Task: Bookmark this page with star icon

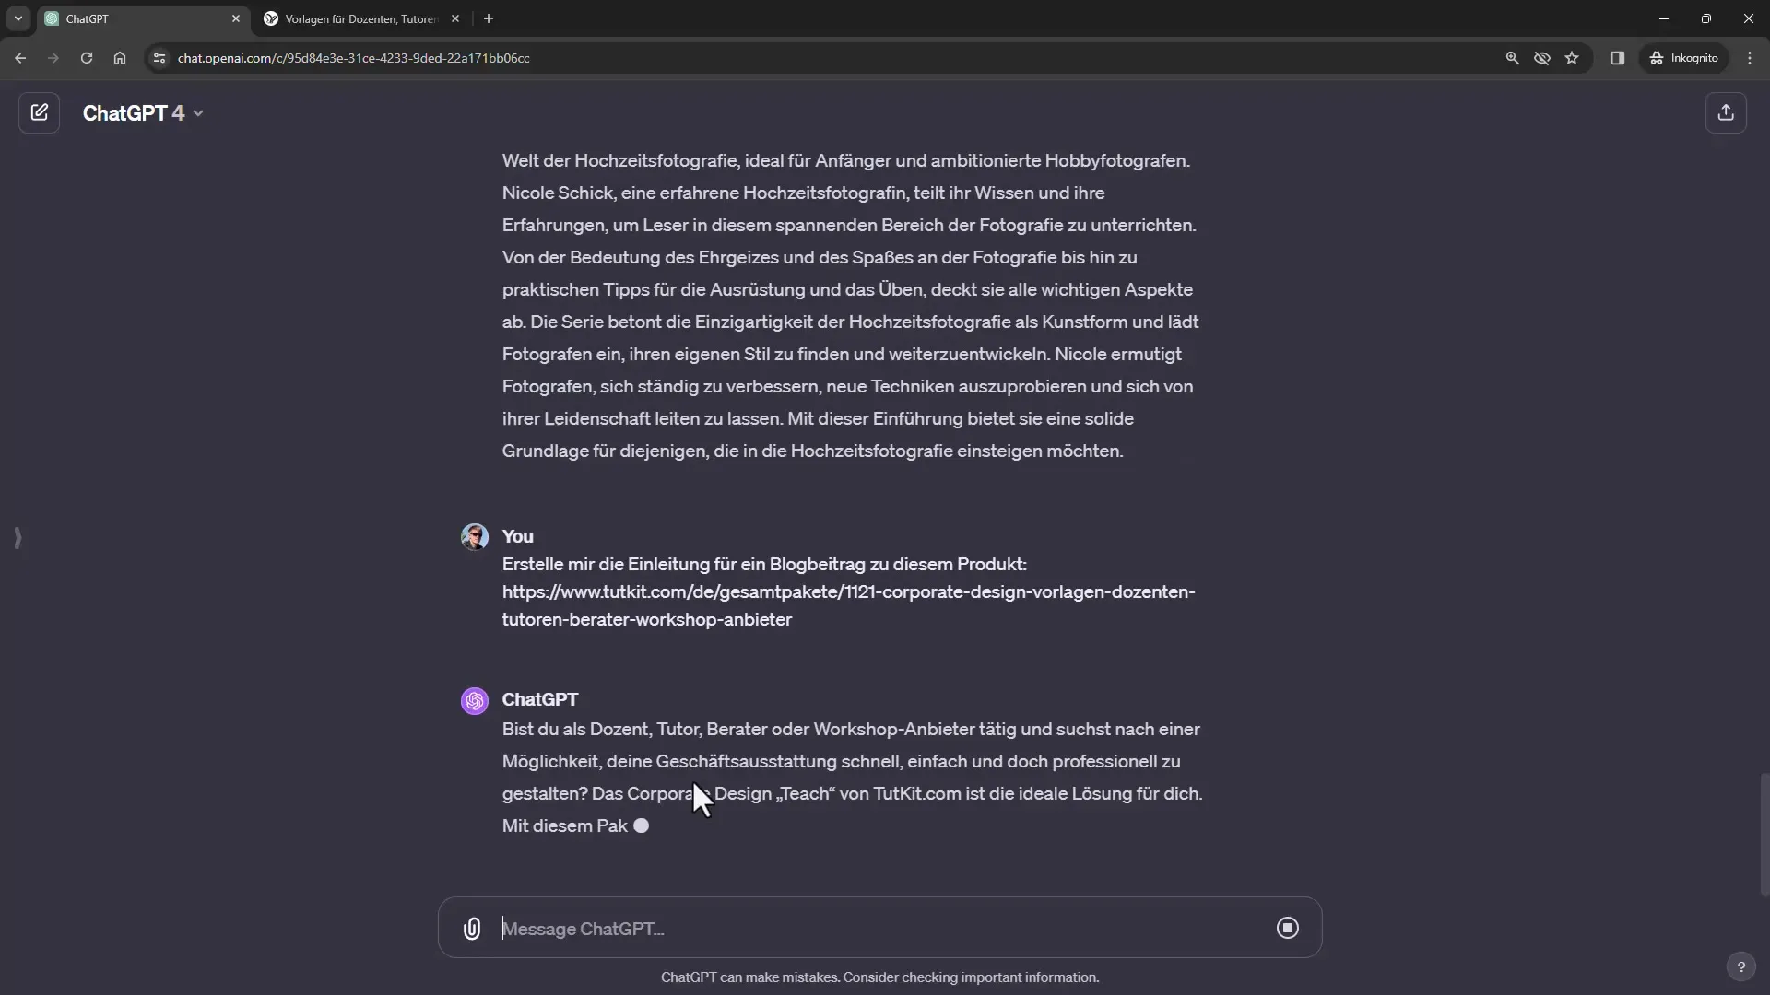Action: coord(1572,58)
